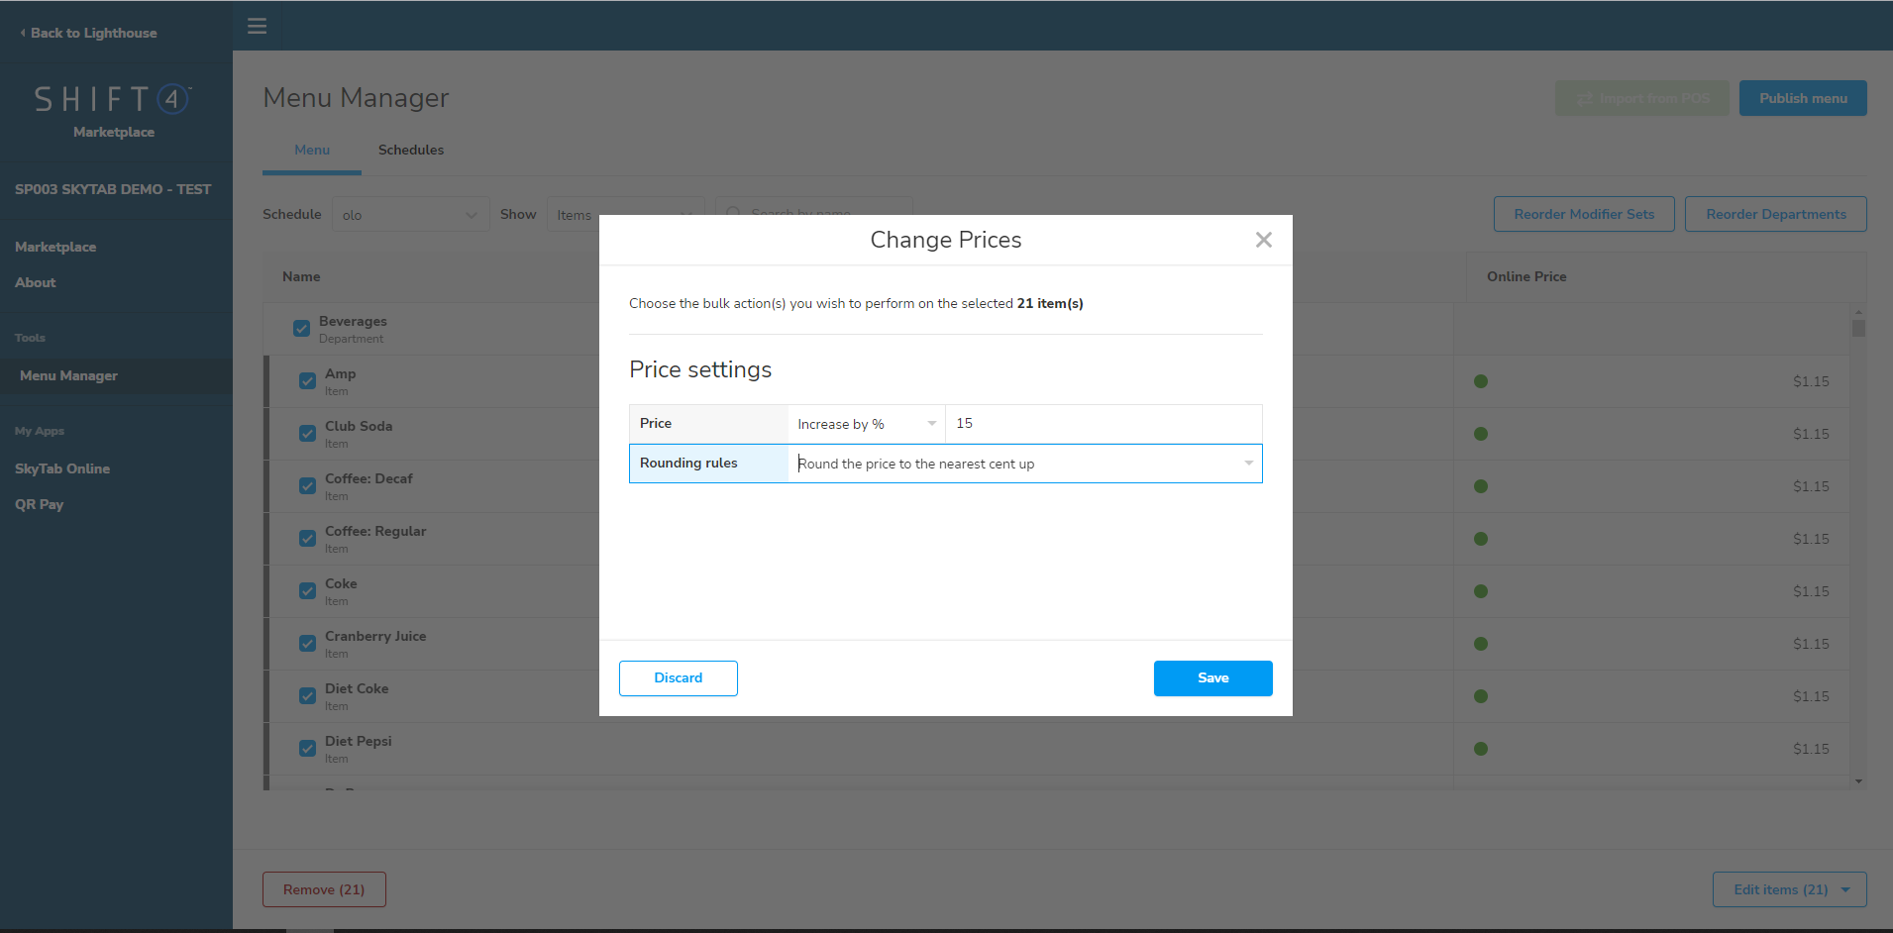This screenshot has height=933, width=1893.
Task: Click the green status dot for Amp
Action: coord(1480,381)
